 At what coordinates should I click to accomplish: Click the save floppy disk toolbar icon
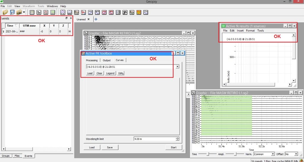click(12, 12)
